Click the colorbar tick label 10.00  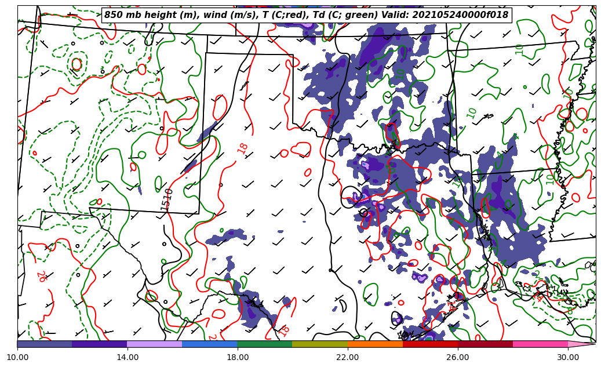17,357
